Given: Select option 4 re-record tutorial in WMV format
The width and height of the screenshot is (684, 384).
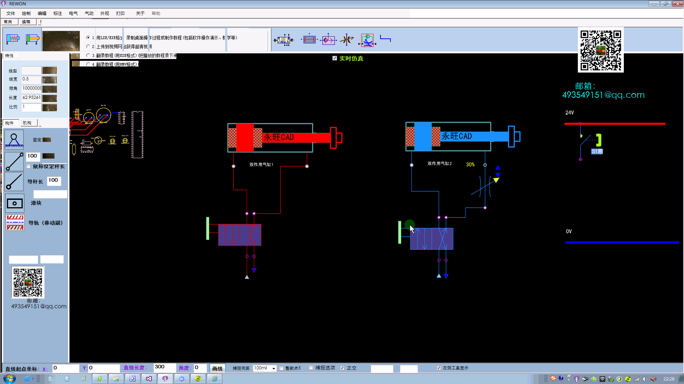Looking at the screenshot, I should pyautogui.click(x=88, y=64).
